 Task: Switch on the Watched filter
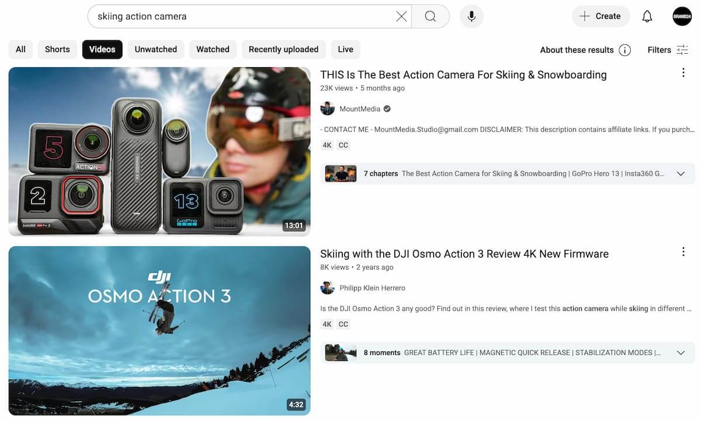click(x=213, y=49)
